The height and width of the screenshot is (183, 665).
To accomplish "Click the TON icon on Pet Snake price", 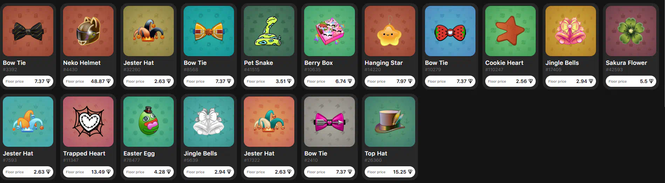I will tap(289, 81).
